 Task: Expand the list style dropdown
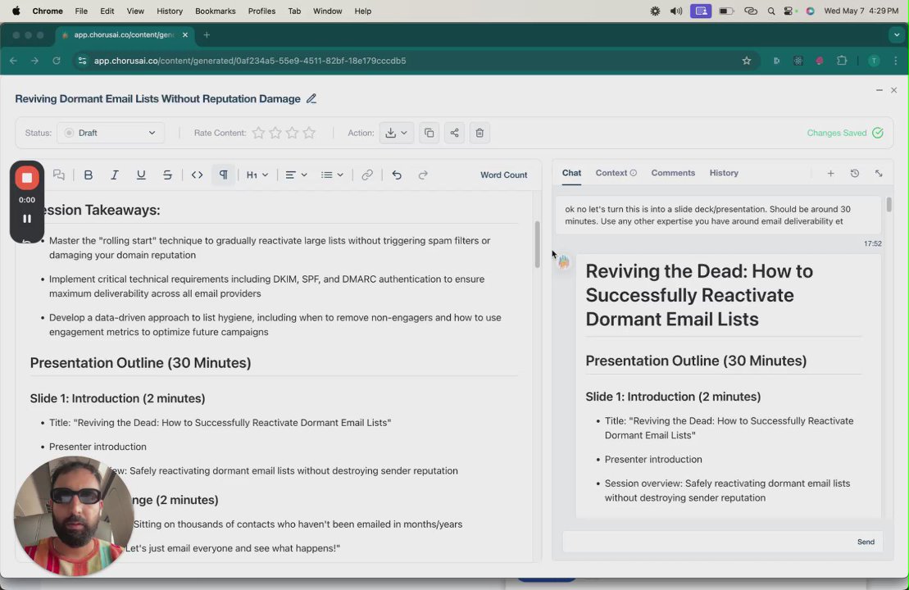point(332,175)
